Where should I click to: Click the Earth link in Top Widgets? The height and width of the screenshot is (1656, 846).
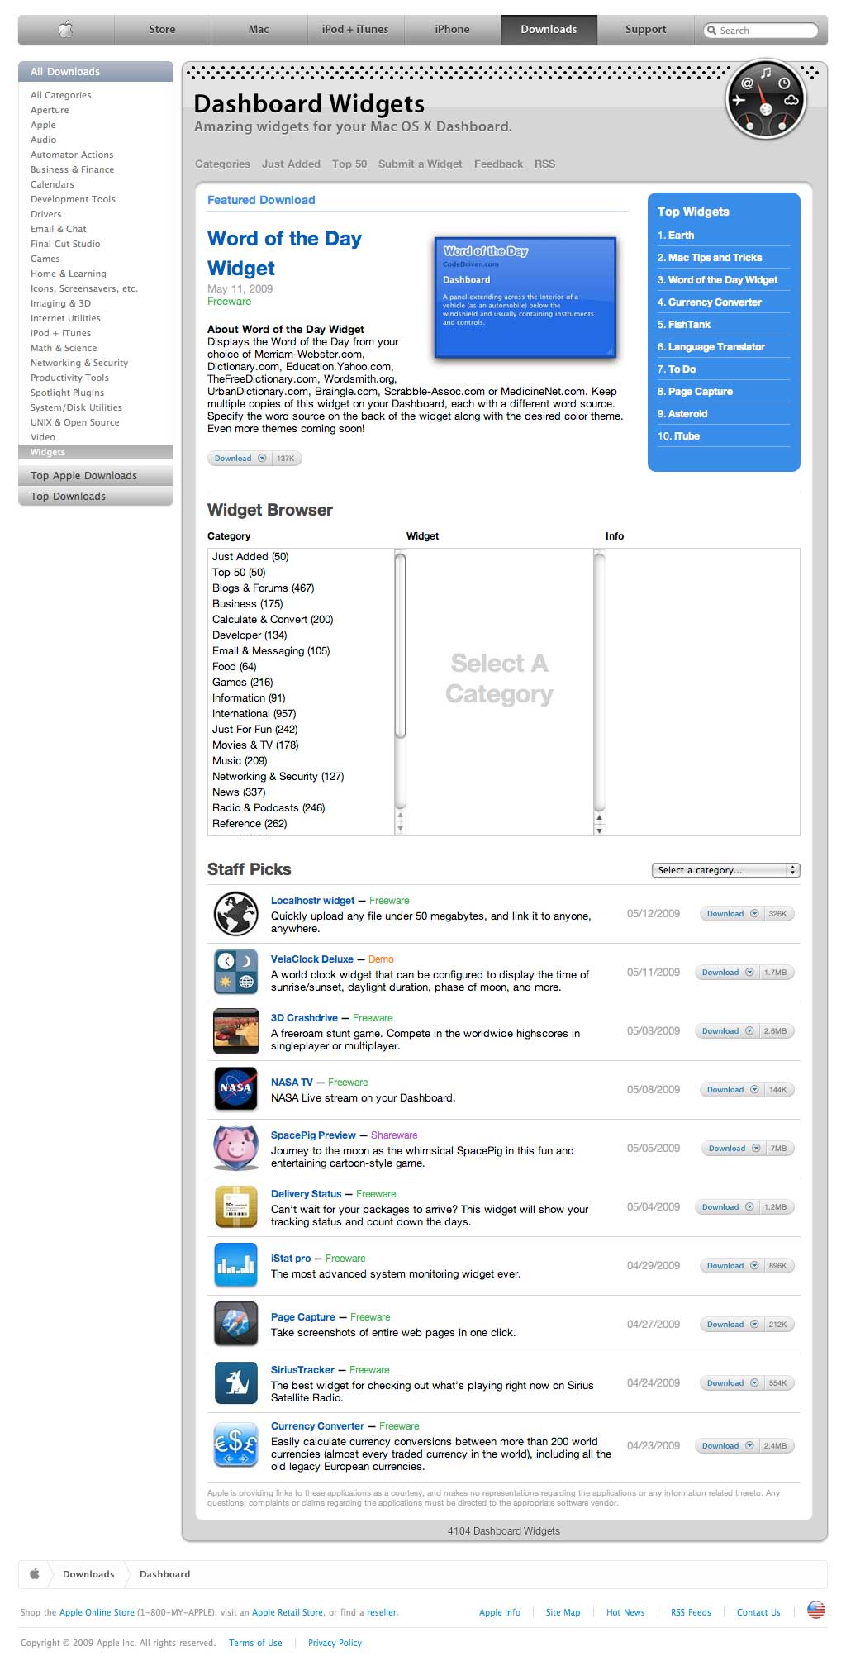tap(681, 236)
